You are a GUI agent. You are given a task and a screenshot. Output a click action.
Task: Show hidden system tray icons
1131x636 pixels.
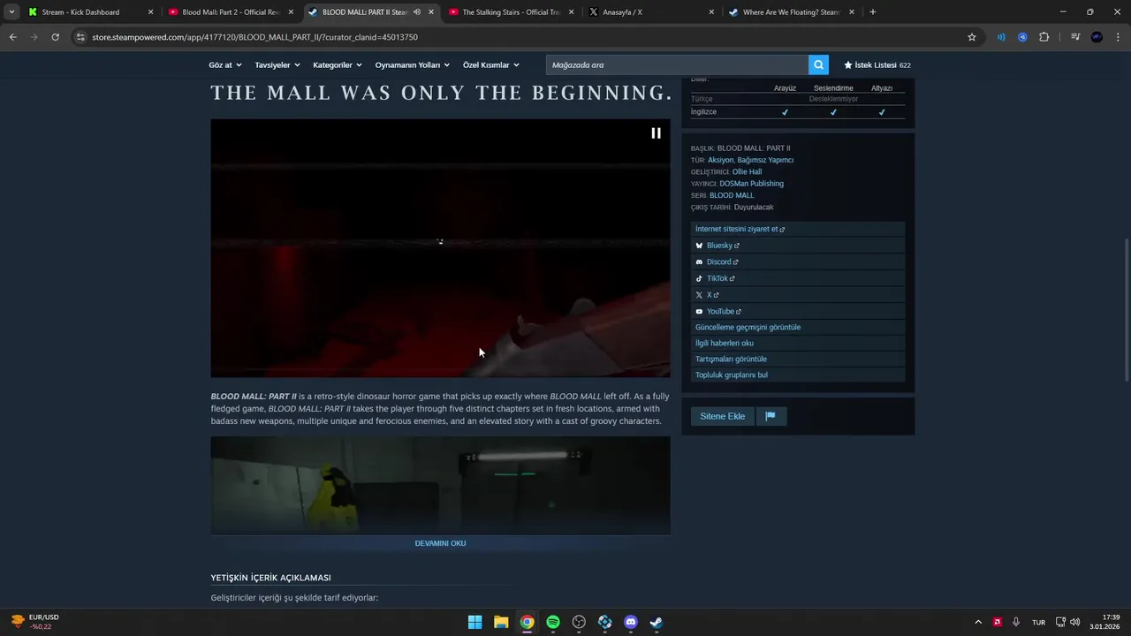point(978,622)
